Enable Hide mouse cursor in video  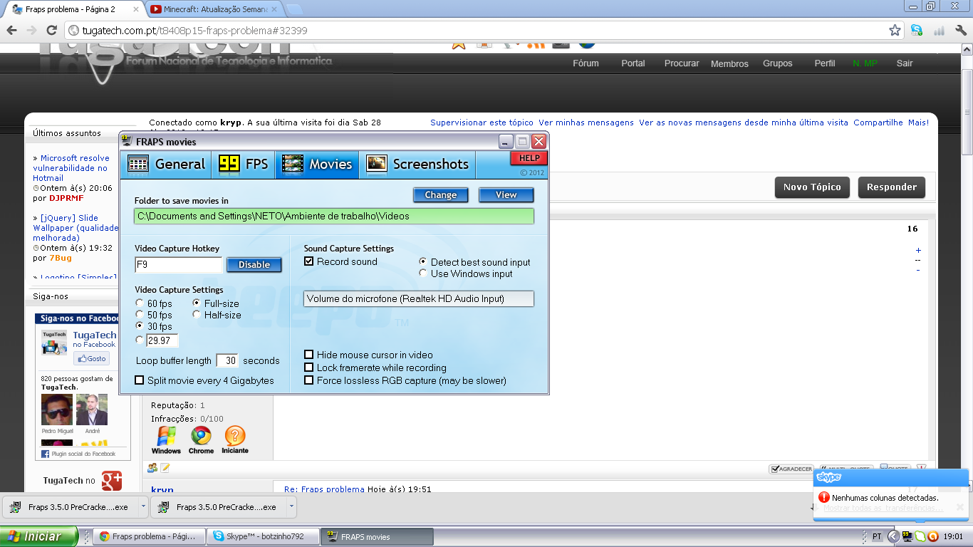pyautogui.click(x=309, y=355)
